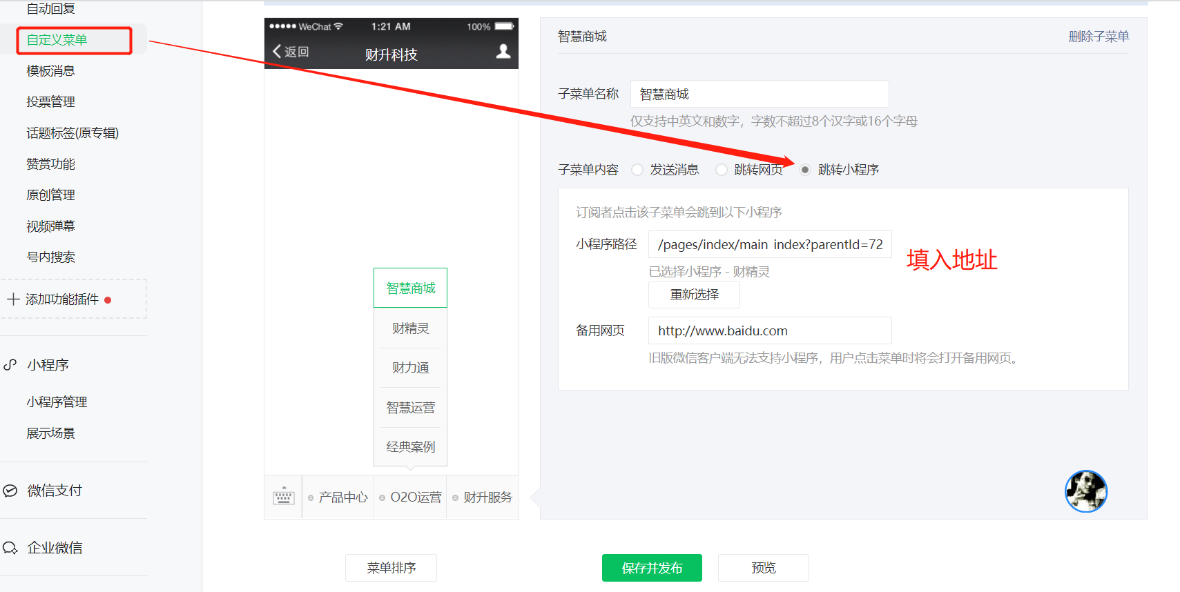Select 智慧运营 submenu item in preview
The height and width of the screenshot is (592, 1180).
[x=411, y=408]
